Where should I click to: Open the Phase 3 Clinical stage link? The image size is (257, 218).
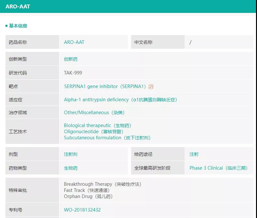coord(219,168)
